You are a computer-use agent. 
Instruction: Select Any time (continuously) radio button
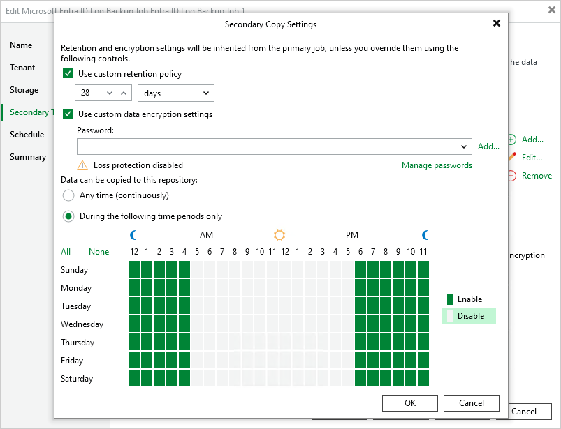pyautogui.click(x=68, y=196)
